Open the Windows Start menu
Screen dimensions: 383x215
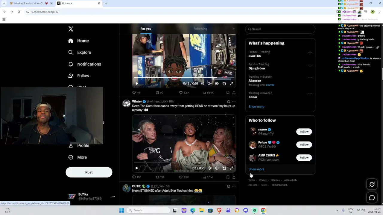coord(121,210)
